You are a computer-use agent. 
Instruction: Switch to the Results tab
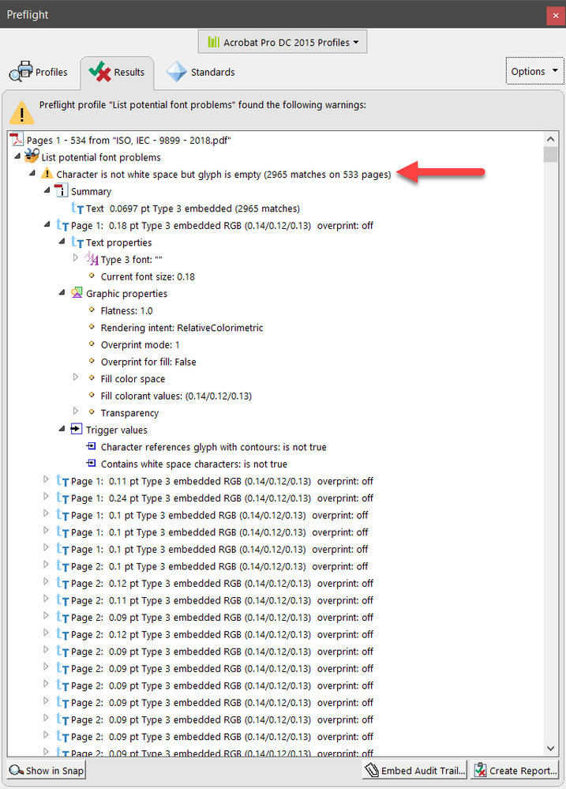pos(117,72)
